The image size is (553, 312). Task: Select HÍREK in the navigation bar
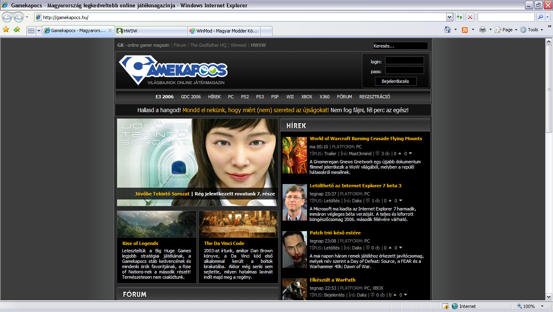(214, 97)
